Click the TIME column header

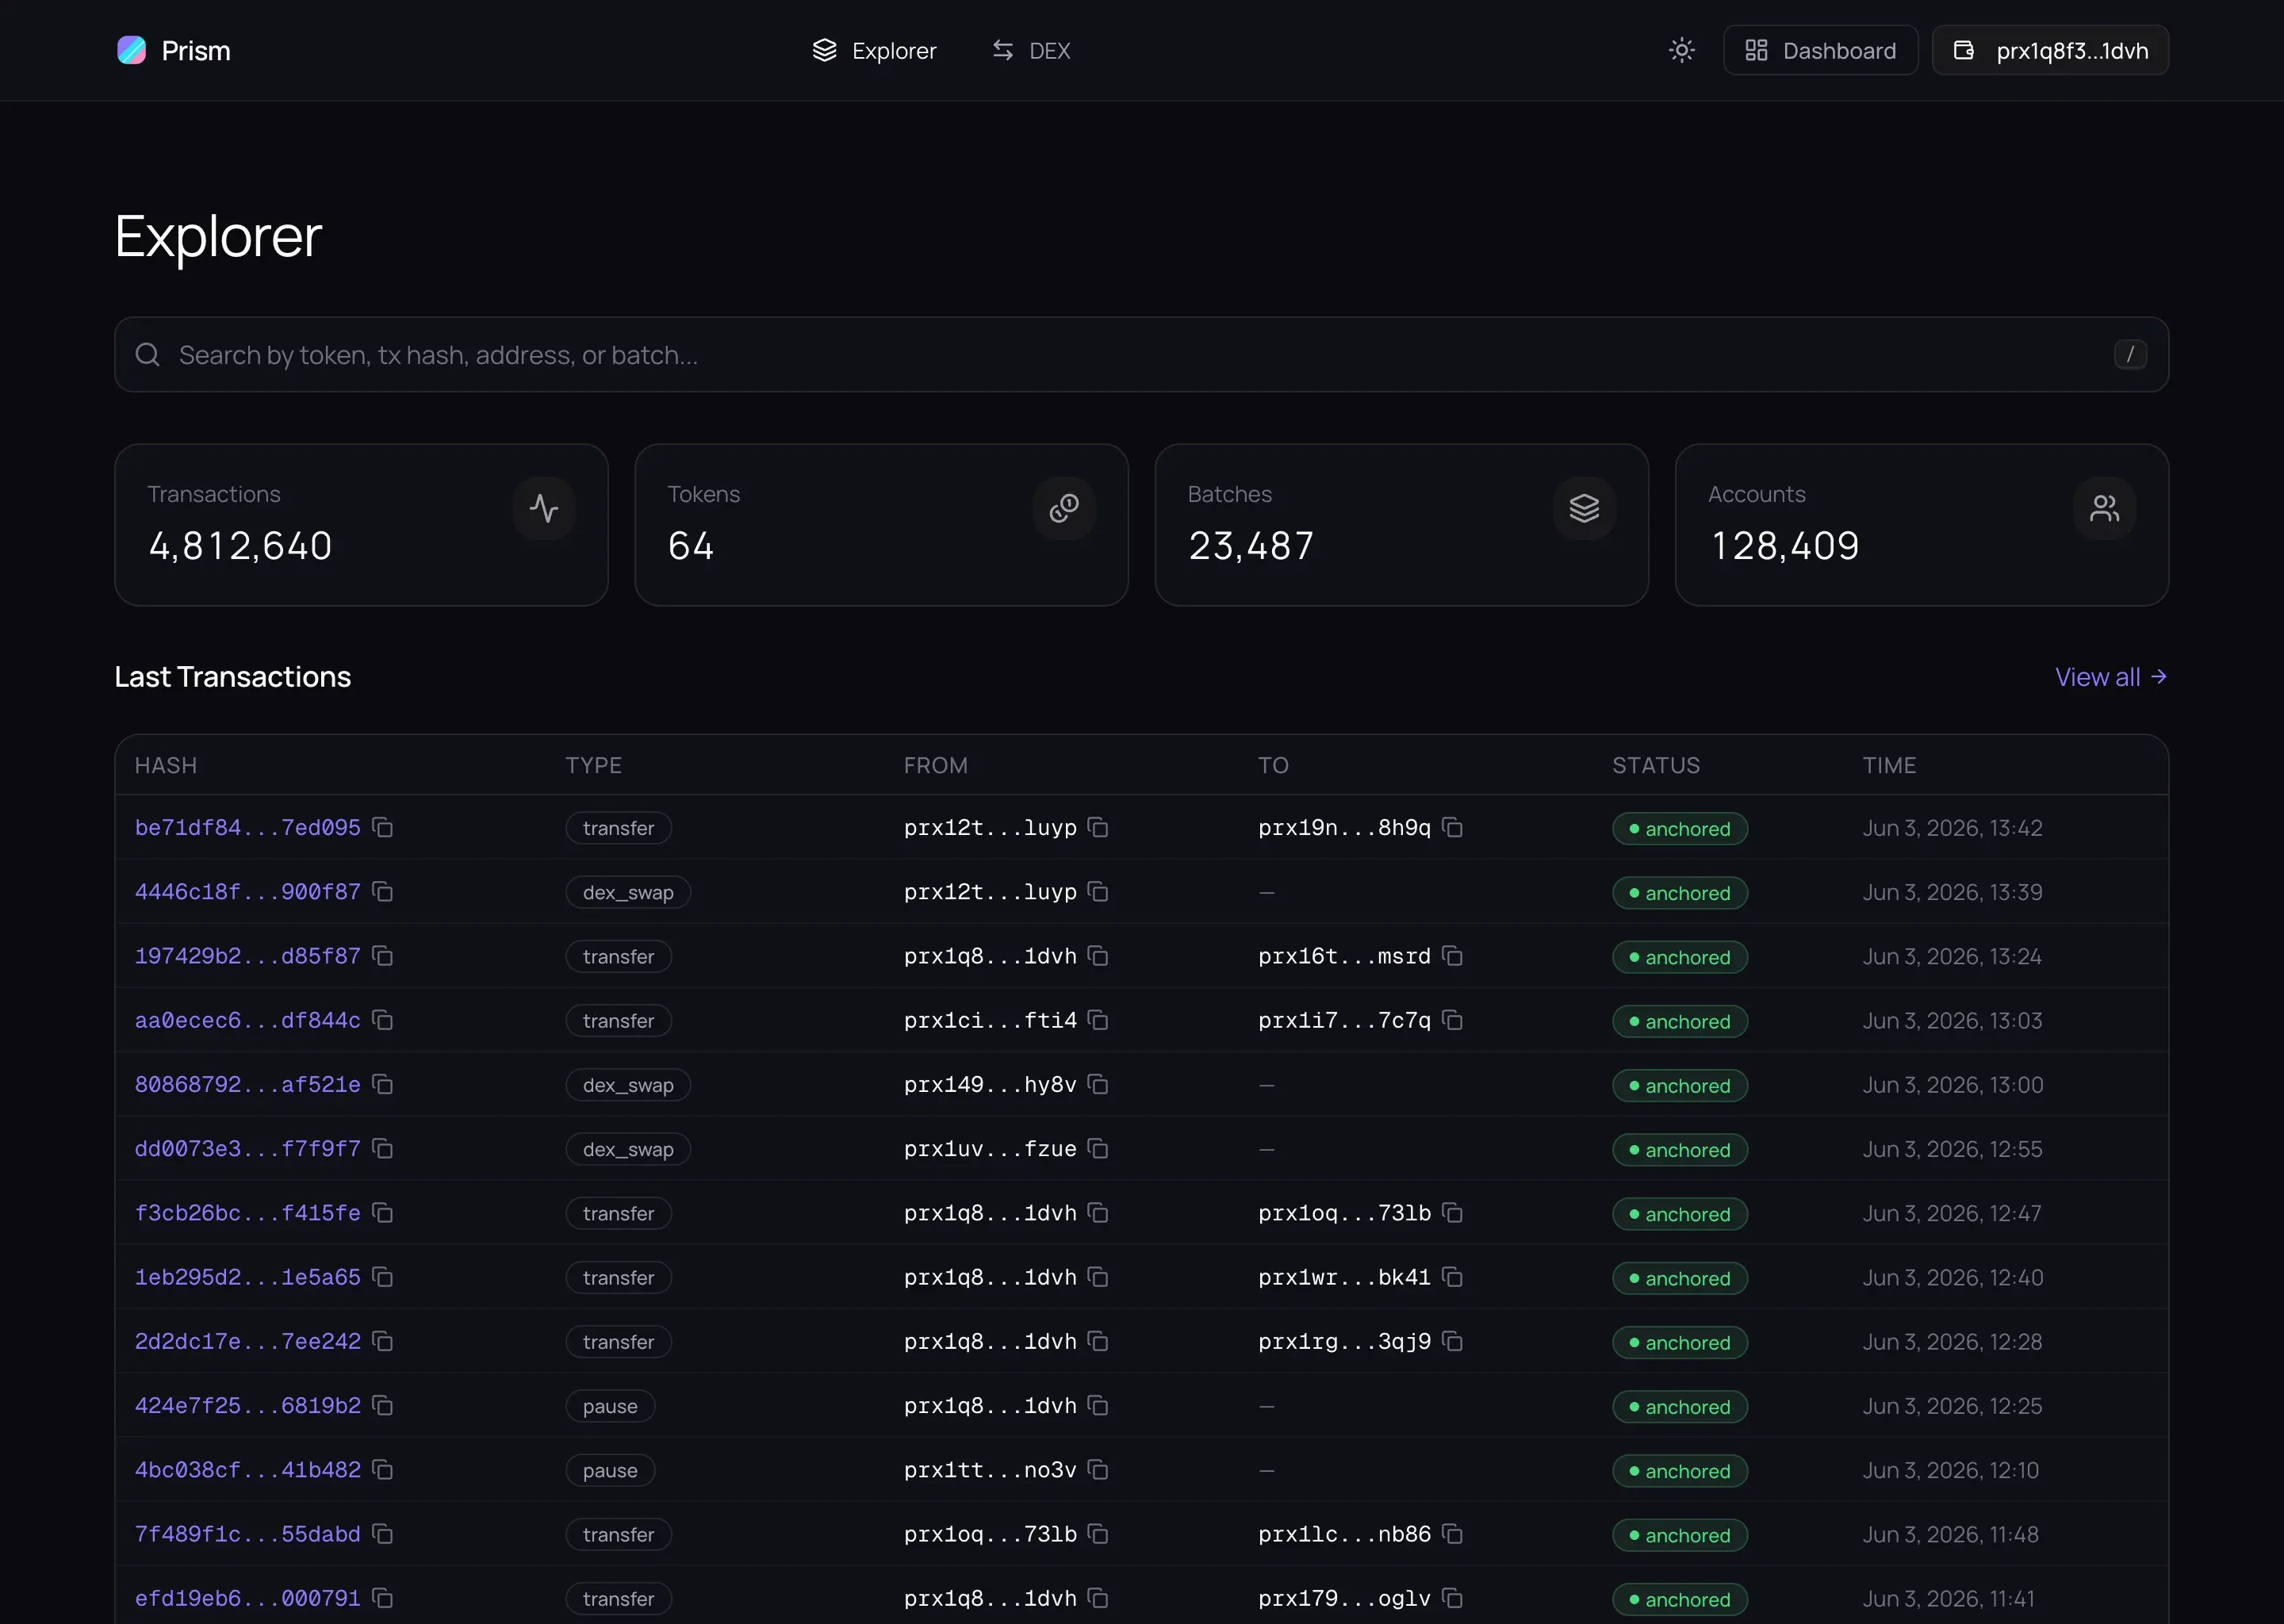(x=1889, y=765)
